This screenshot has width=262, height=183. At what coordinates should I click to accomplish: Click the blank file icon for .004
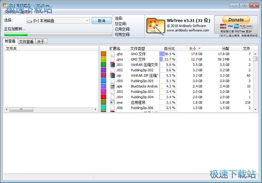(113, 97)
